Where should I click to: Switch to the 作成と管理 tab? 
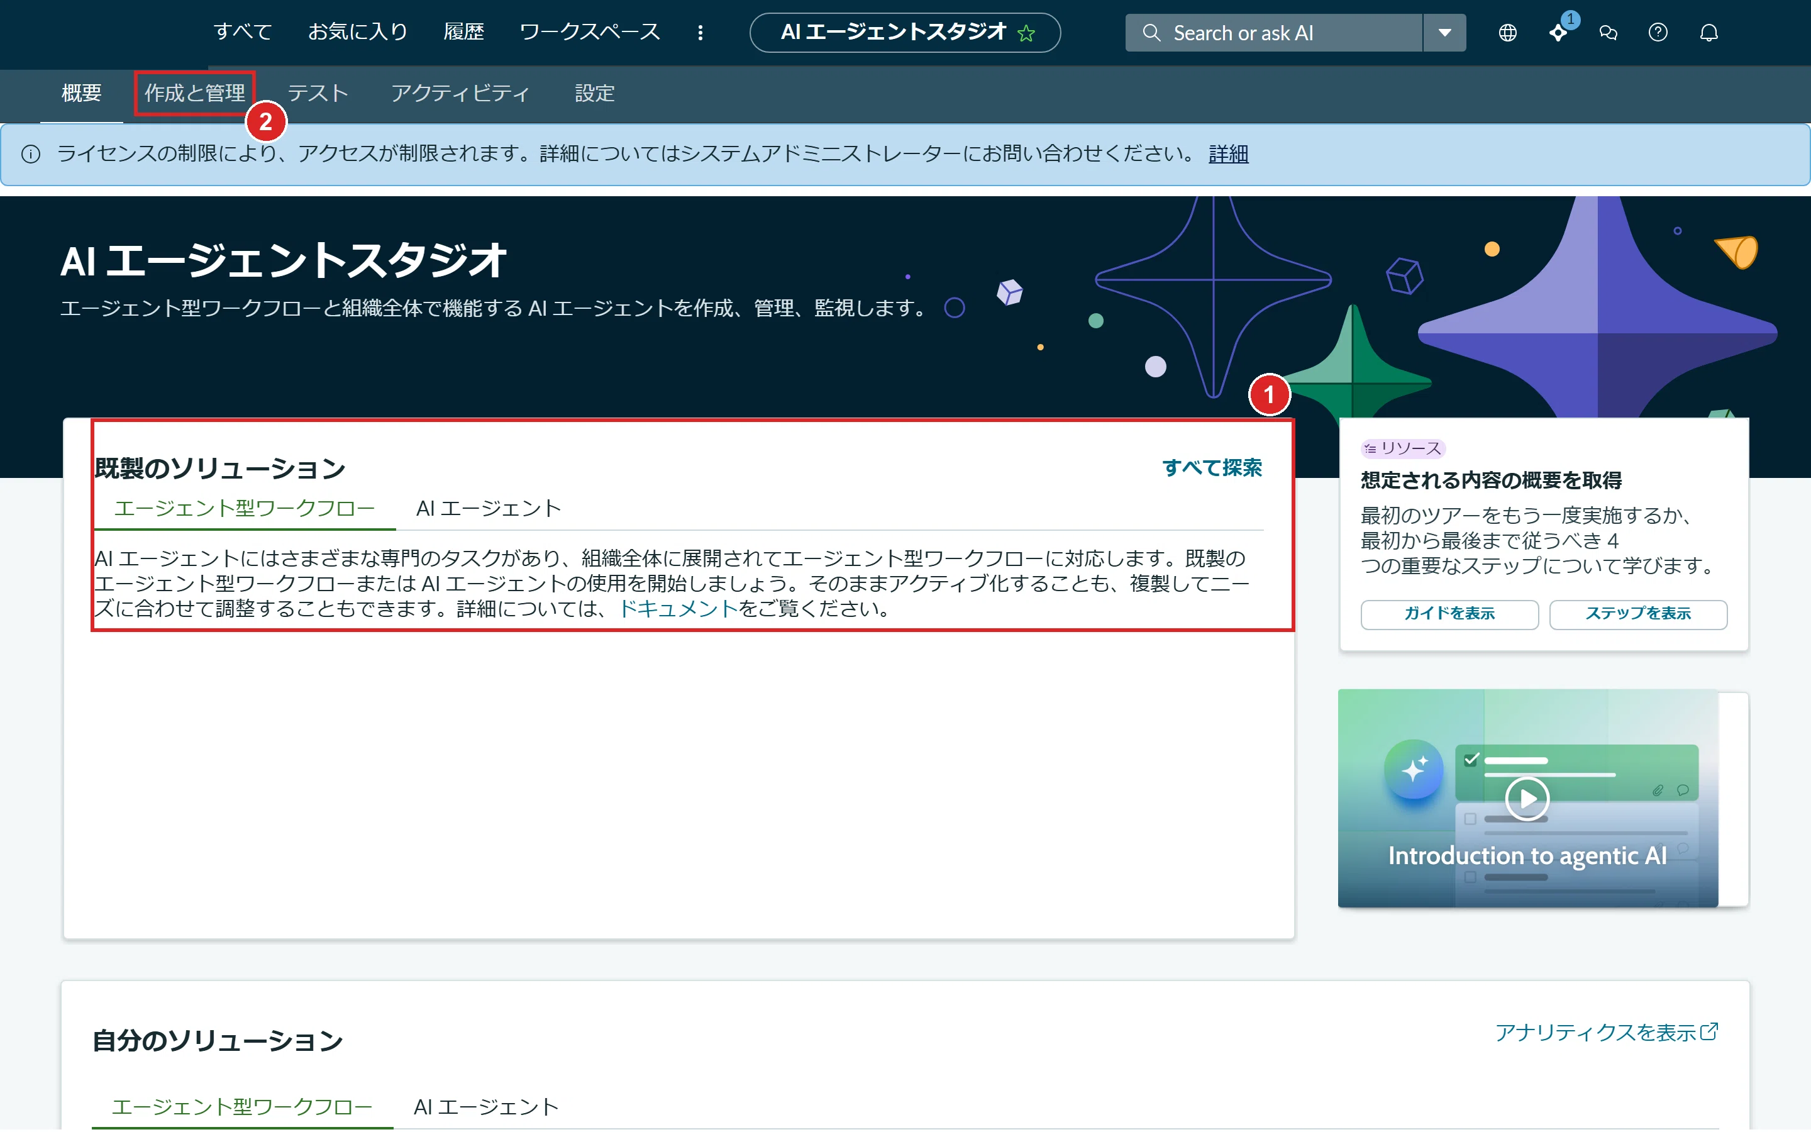[x=194, y=93]
